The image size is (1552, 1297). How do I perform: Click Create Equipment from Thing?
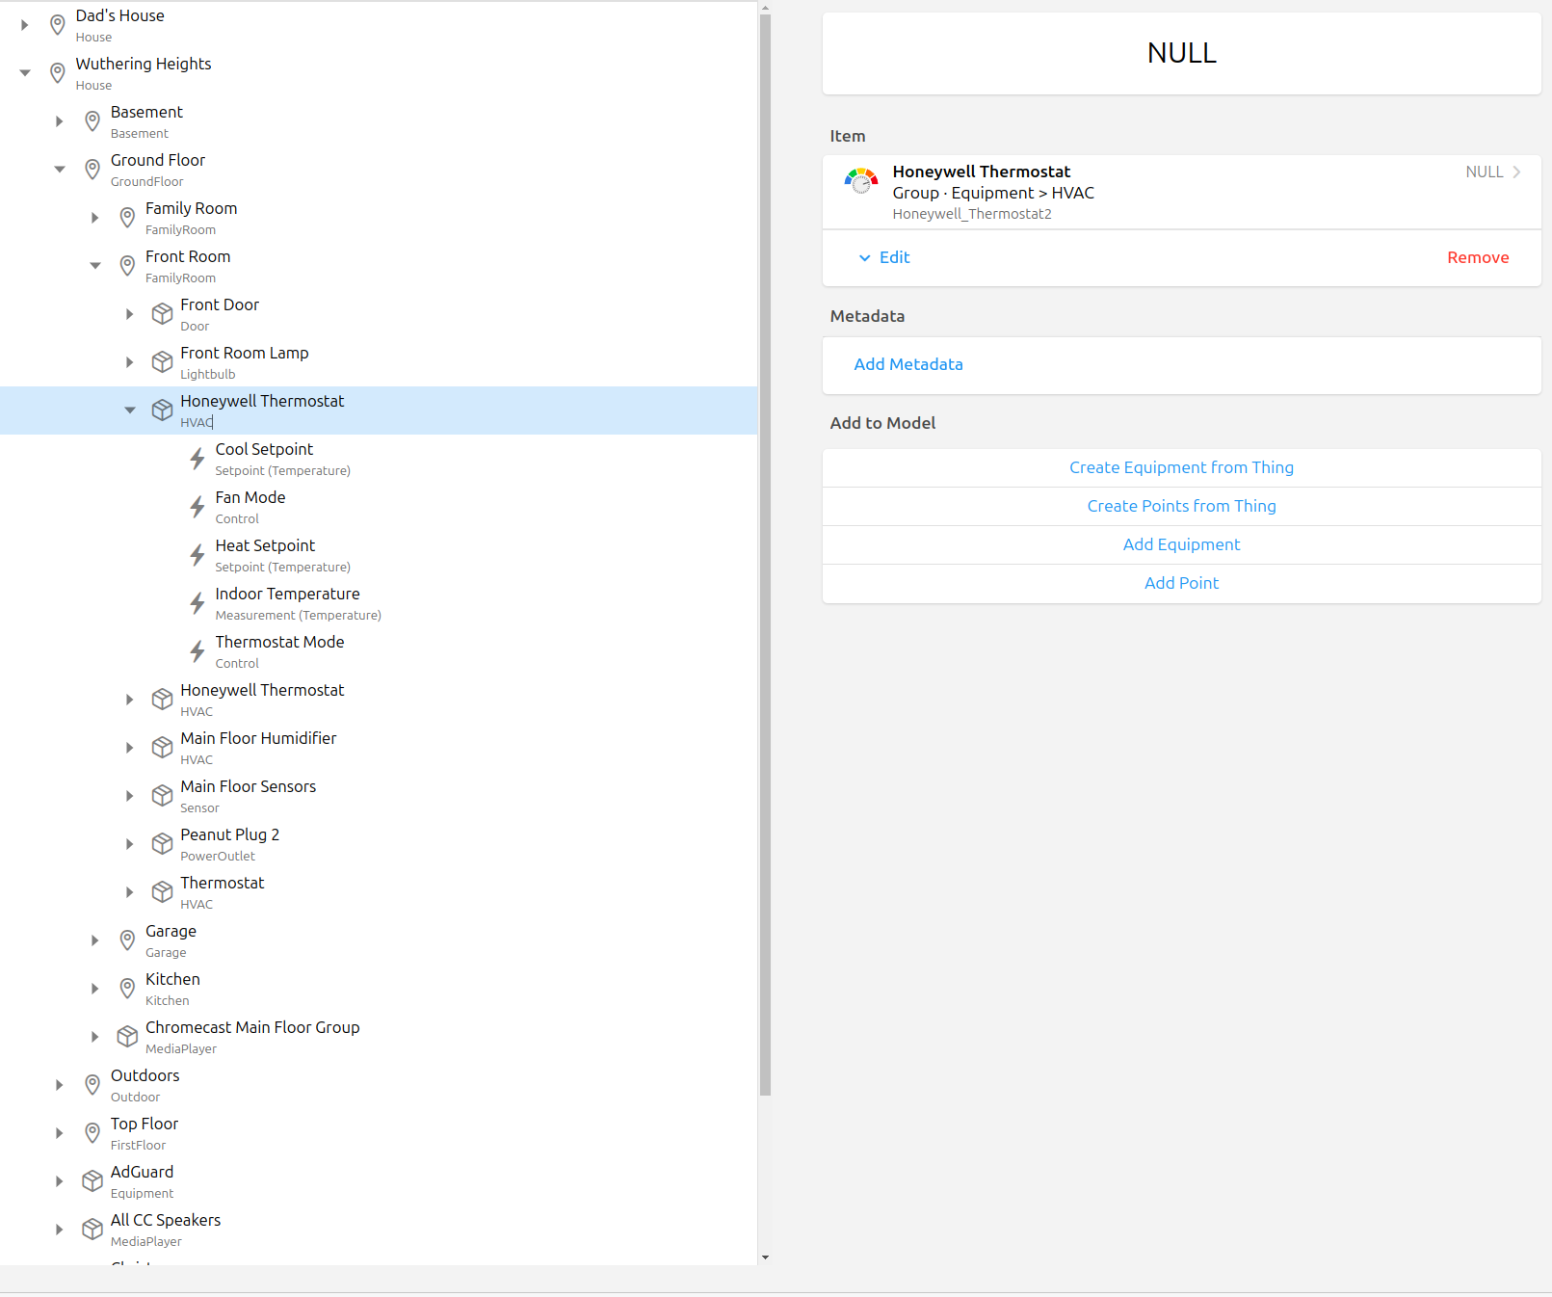pos(1181,467)
